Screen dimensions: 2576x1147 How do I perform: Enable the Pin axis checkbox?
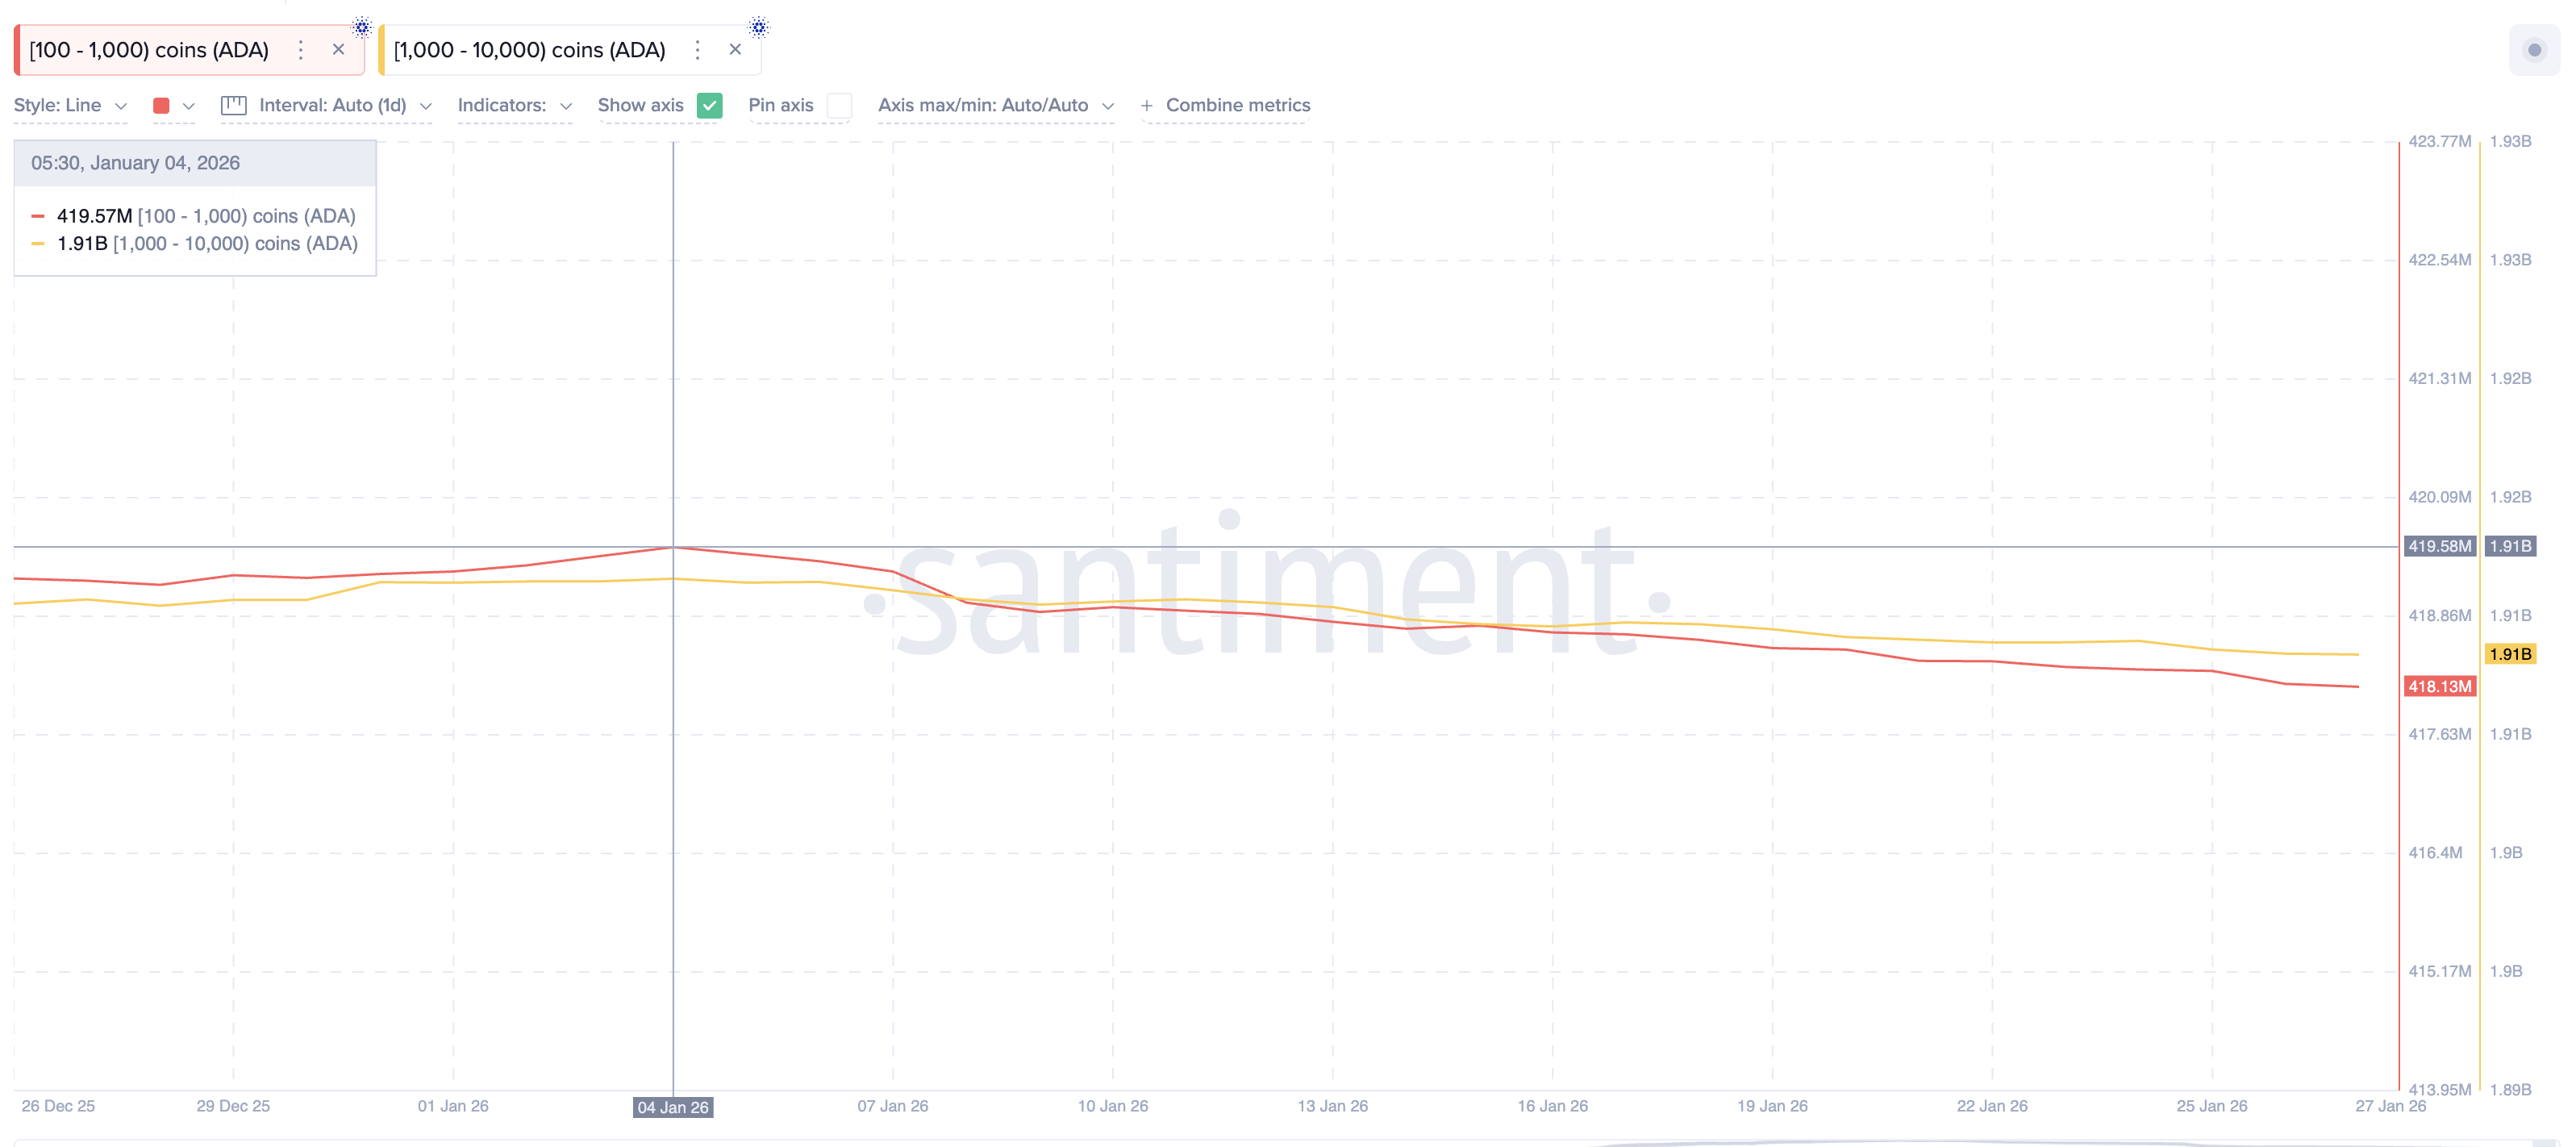[x=840, y=106]
